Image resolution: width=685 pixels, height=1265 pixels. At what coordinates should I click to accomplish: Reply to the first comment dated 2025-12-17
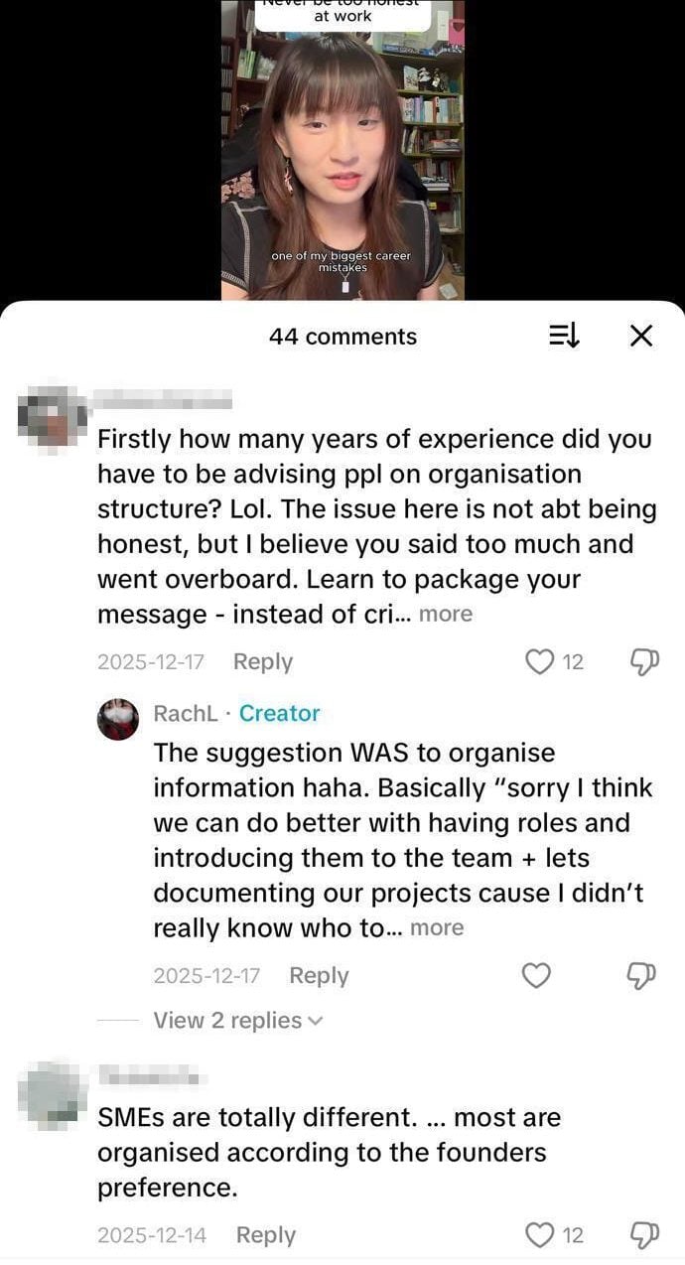click(x=262, y=661)
